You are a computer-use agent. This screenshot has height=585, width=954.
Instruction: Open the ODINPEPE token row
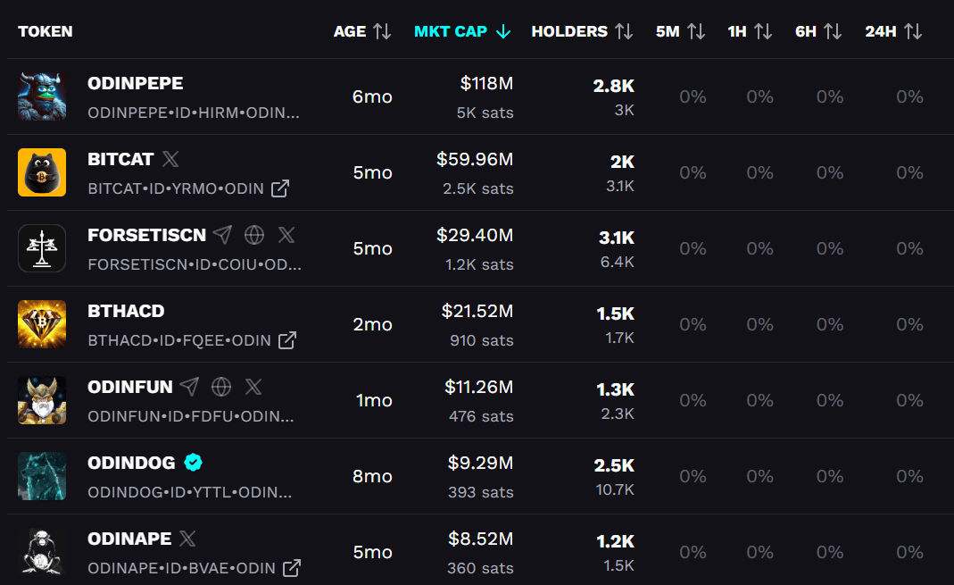(481, 96)
